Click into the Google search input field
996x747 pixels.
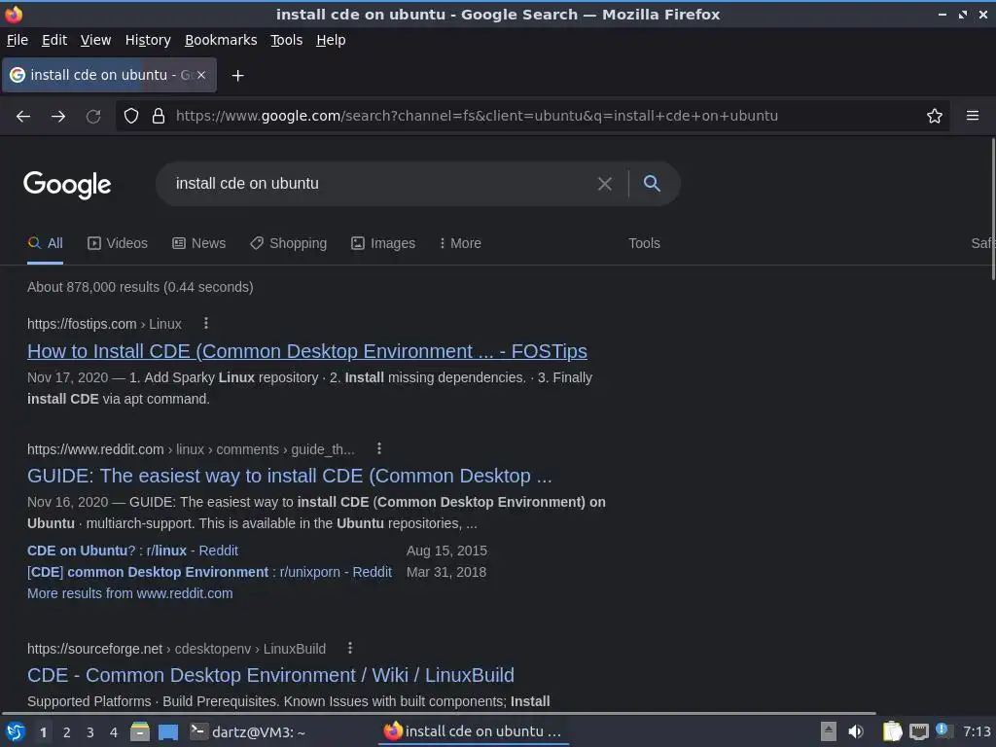(x=381, y=184)
